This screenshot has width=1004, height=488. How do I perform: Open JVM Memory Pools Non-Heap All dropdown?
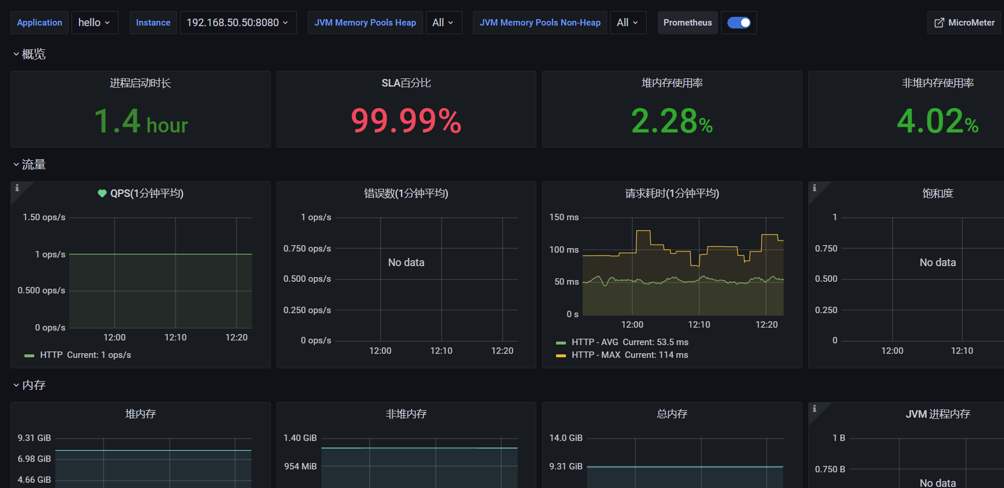click(627, 23)
